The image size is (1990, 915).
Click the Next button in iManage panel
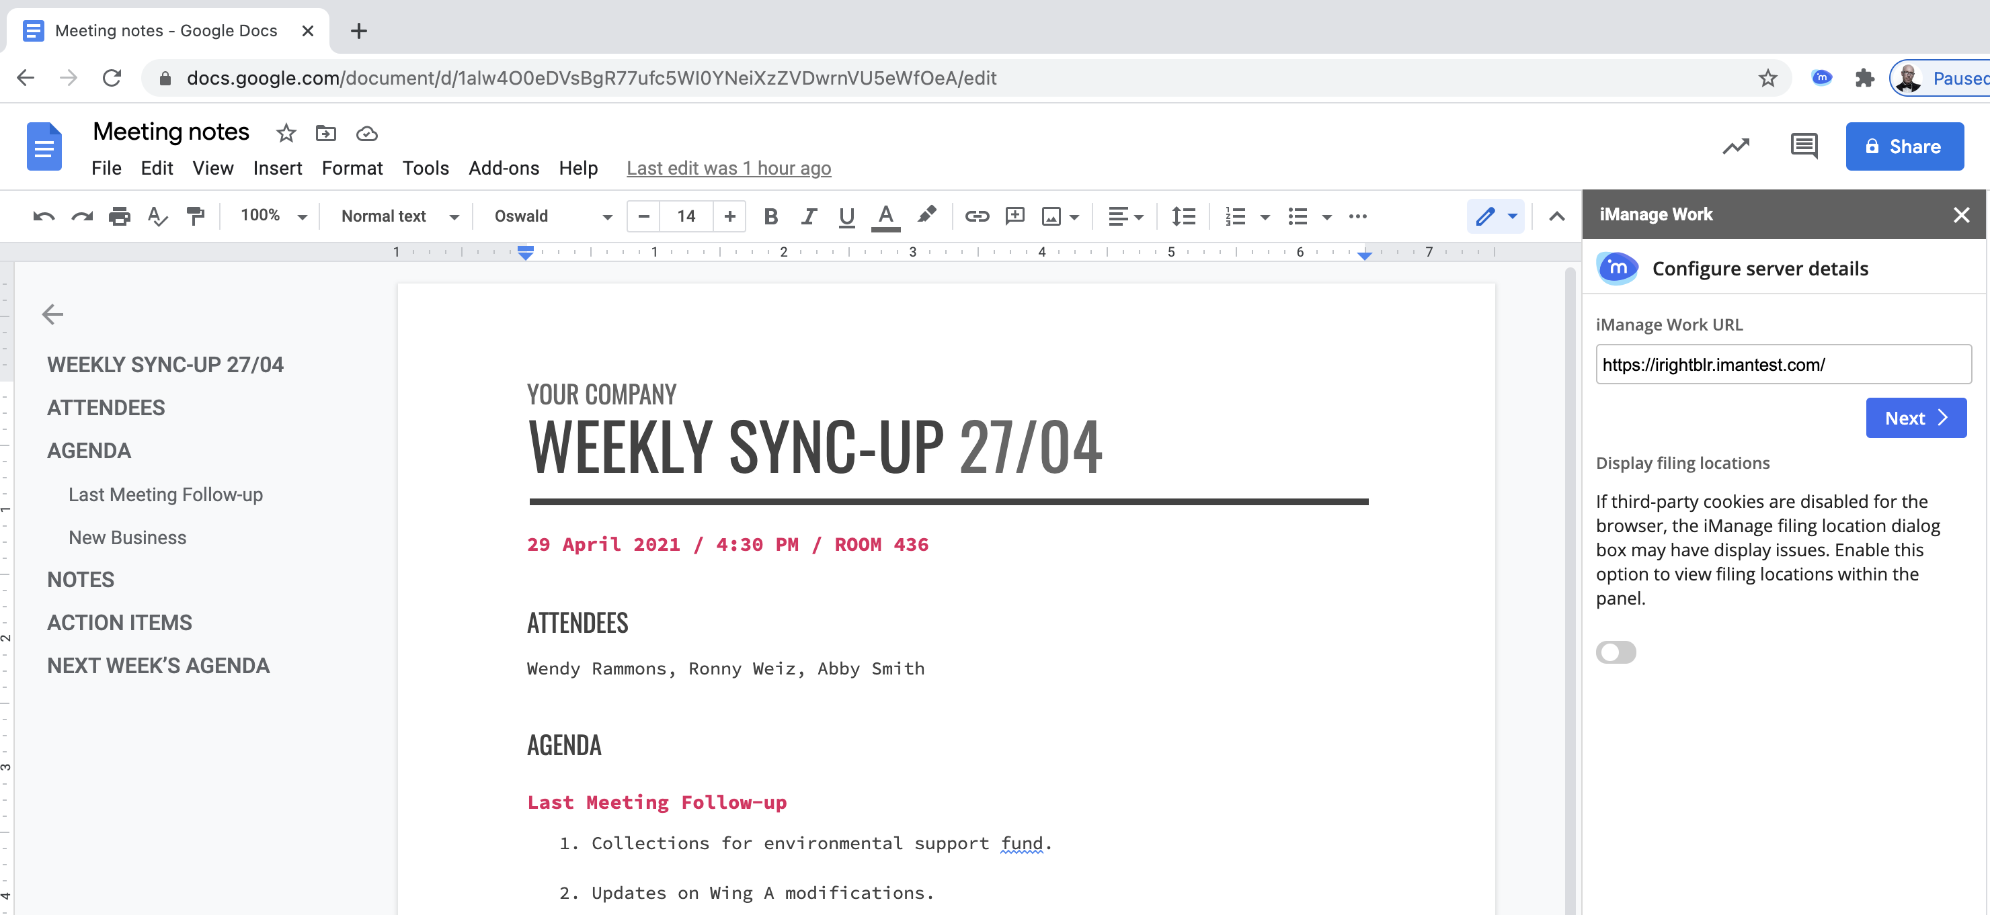pyautogui.click(x=1916, y=418)
